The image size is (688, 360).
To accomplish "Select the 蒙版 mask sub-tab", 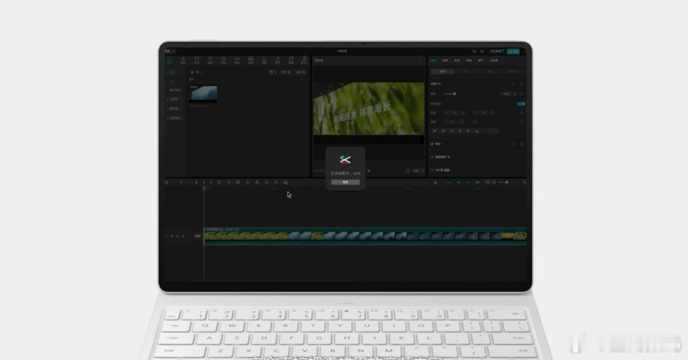I will click(x=490, y=71).
